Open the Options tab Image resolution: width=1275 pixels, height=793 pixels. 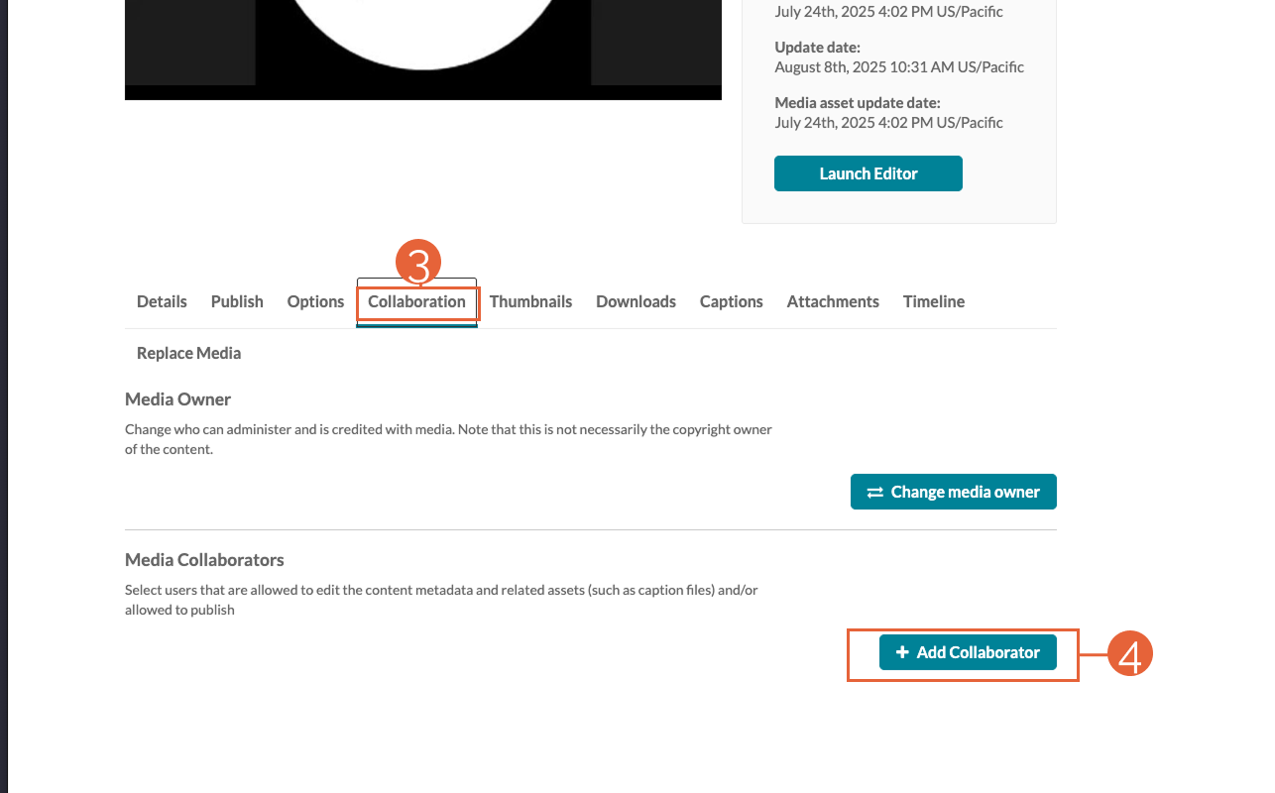pos(315,301)
